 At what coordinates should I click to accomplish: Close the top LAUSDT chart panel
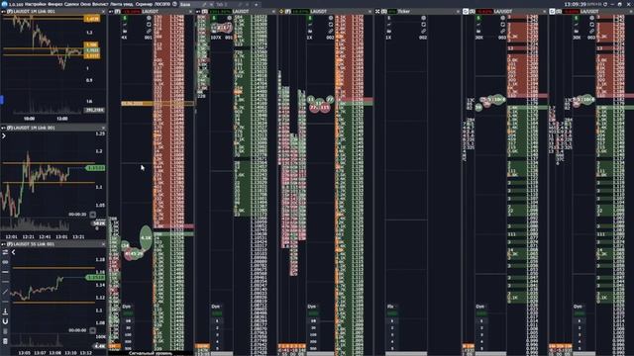pyautogui.click(x=103, y=12)
